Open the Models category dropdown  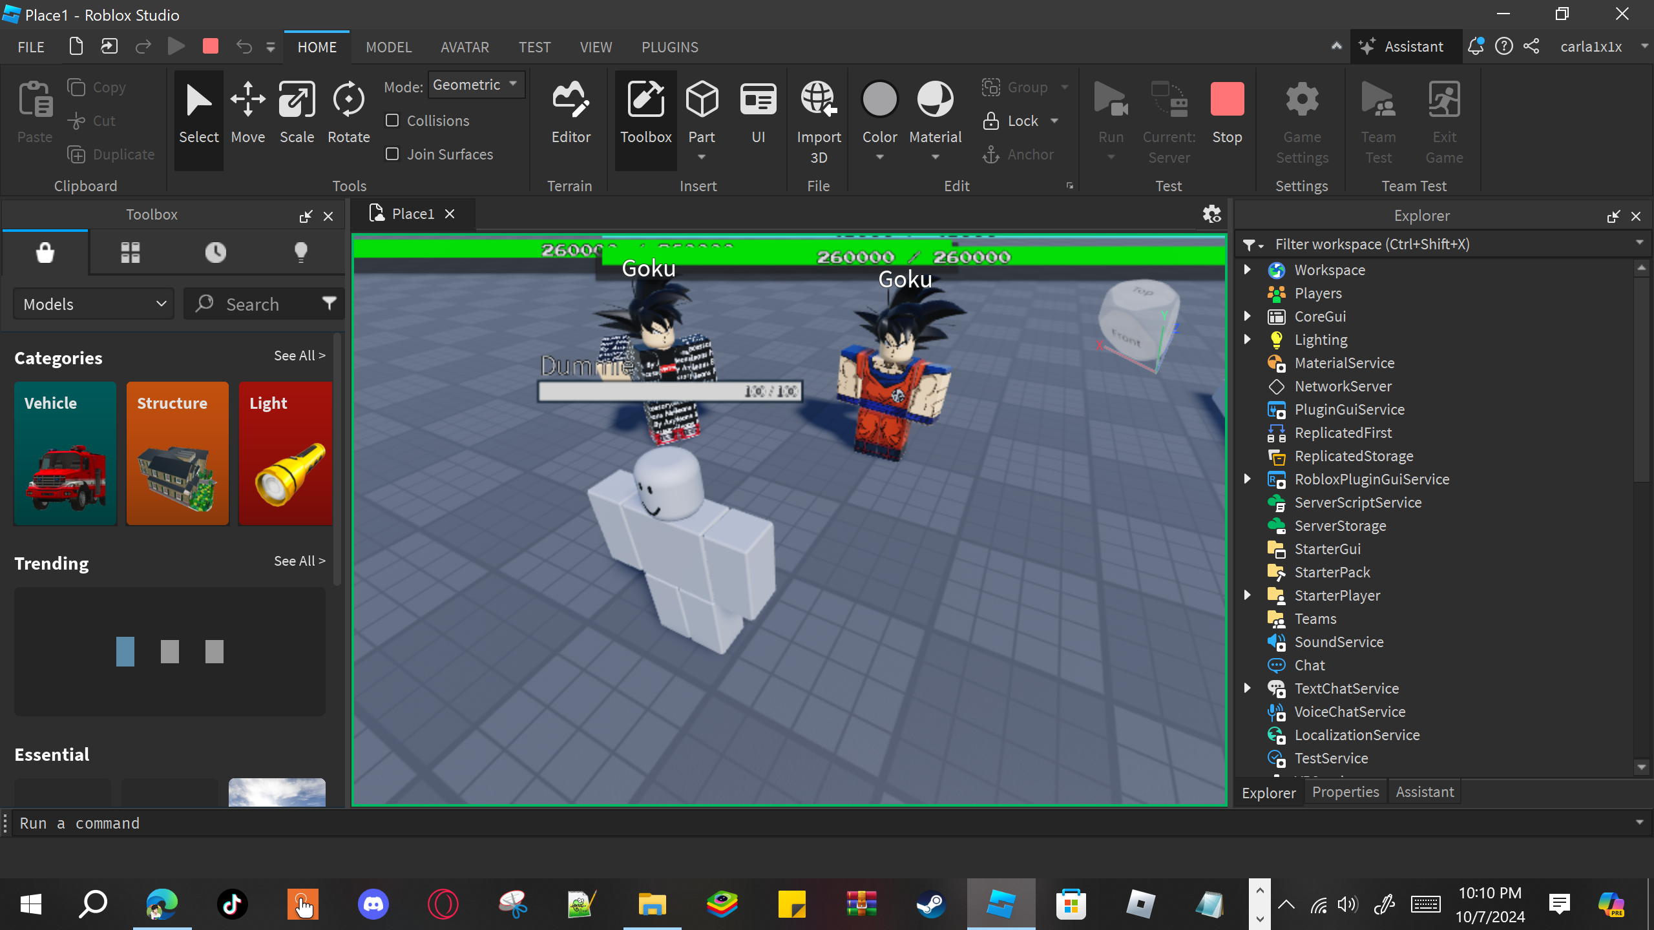click(x=94, y=304)
